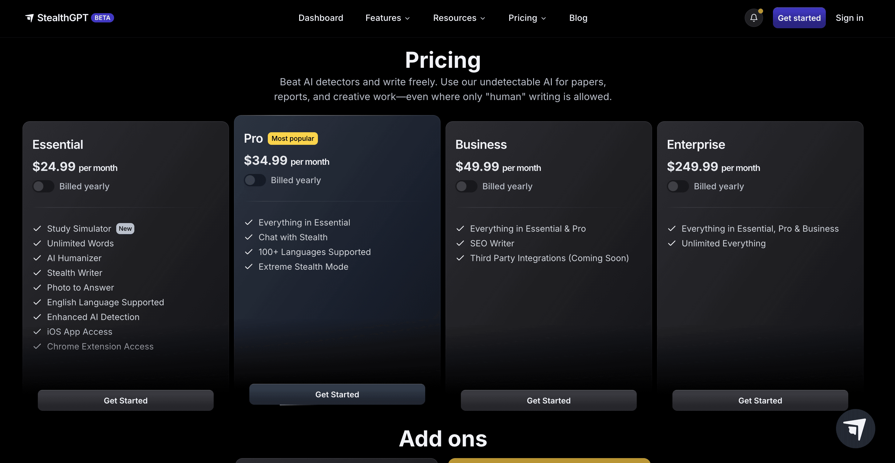This screenshot has width=895, height=463.
Task: Click the Most popular badge on Pro
Action: point(292,138)
